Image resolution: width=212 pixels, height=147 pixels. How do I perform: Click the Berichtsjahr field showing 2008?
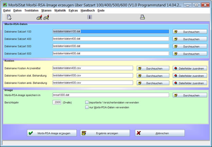click(57, 102)
